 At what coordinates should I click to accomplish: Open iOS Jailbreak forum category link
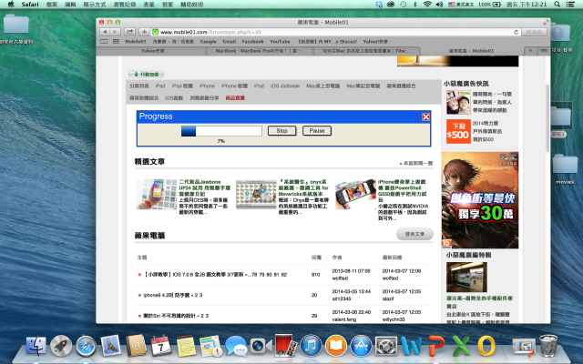click(x=285, y=86)
